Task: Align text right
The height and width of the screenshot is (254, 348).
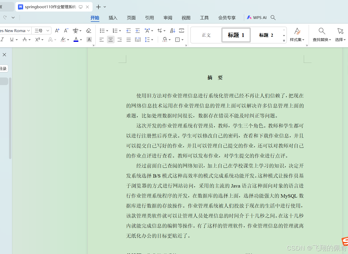Action: click(x=120, y=40)
